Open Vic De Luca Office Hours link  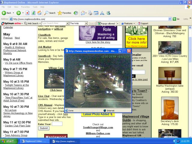pos(19,63)
